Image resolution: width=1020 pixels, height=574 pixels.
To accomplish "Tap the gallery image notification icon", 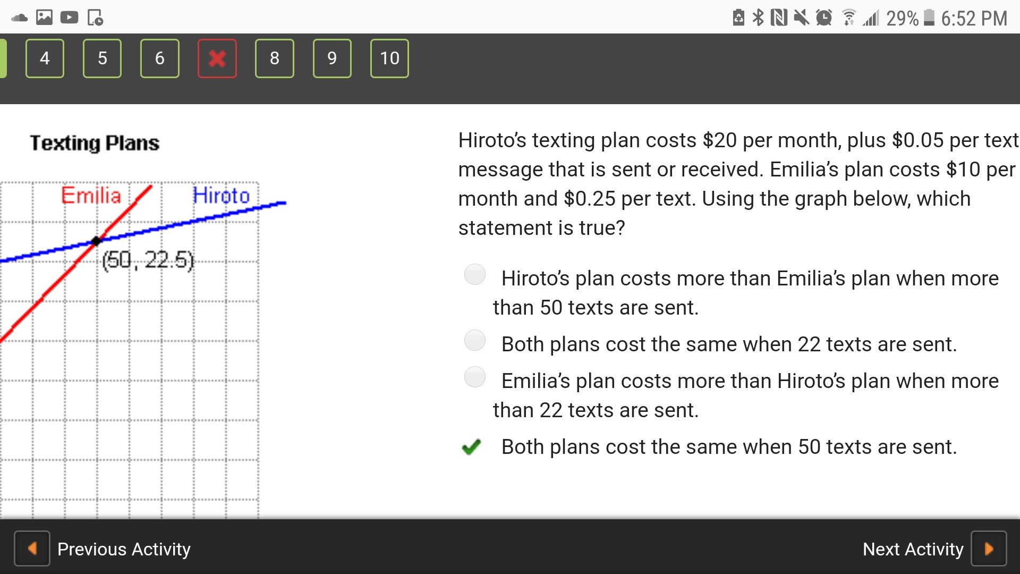I will [44, 18].
